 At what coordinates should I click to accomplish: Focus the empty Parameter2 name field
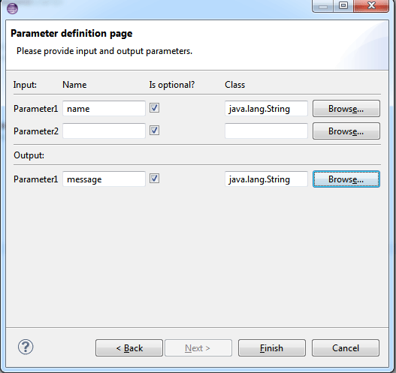[104, 131]
